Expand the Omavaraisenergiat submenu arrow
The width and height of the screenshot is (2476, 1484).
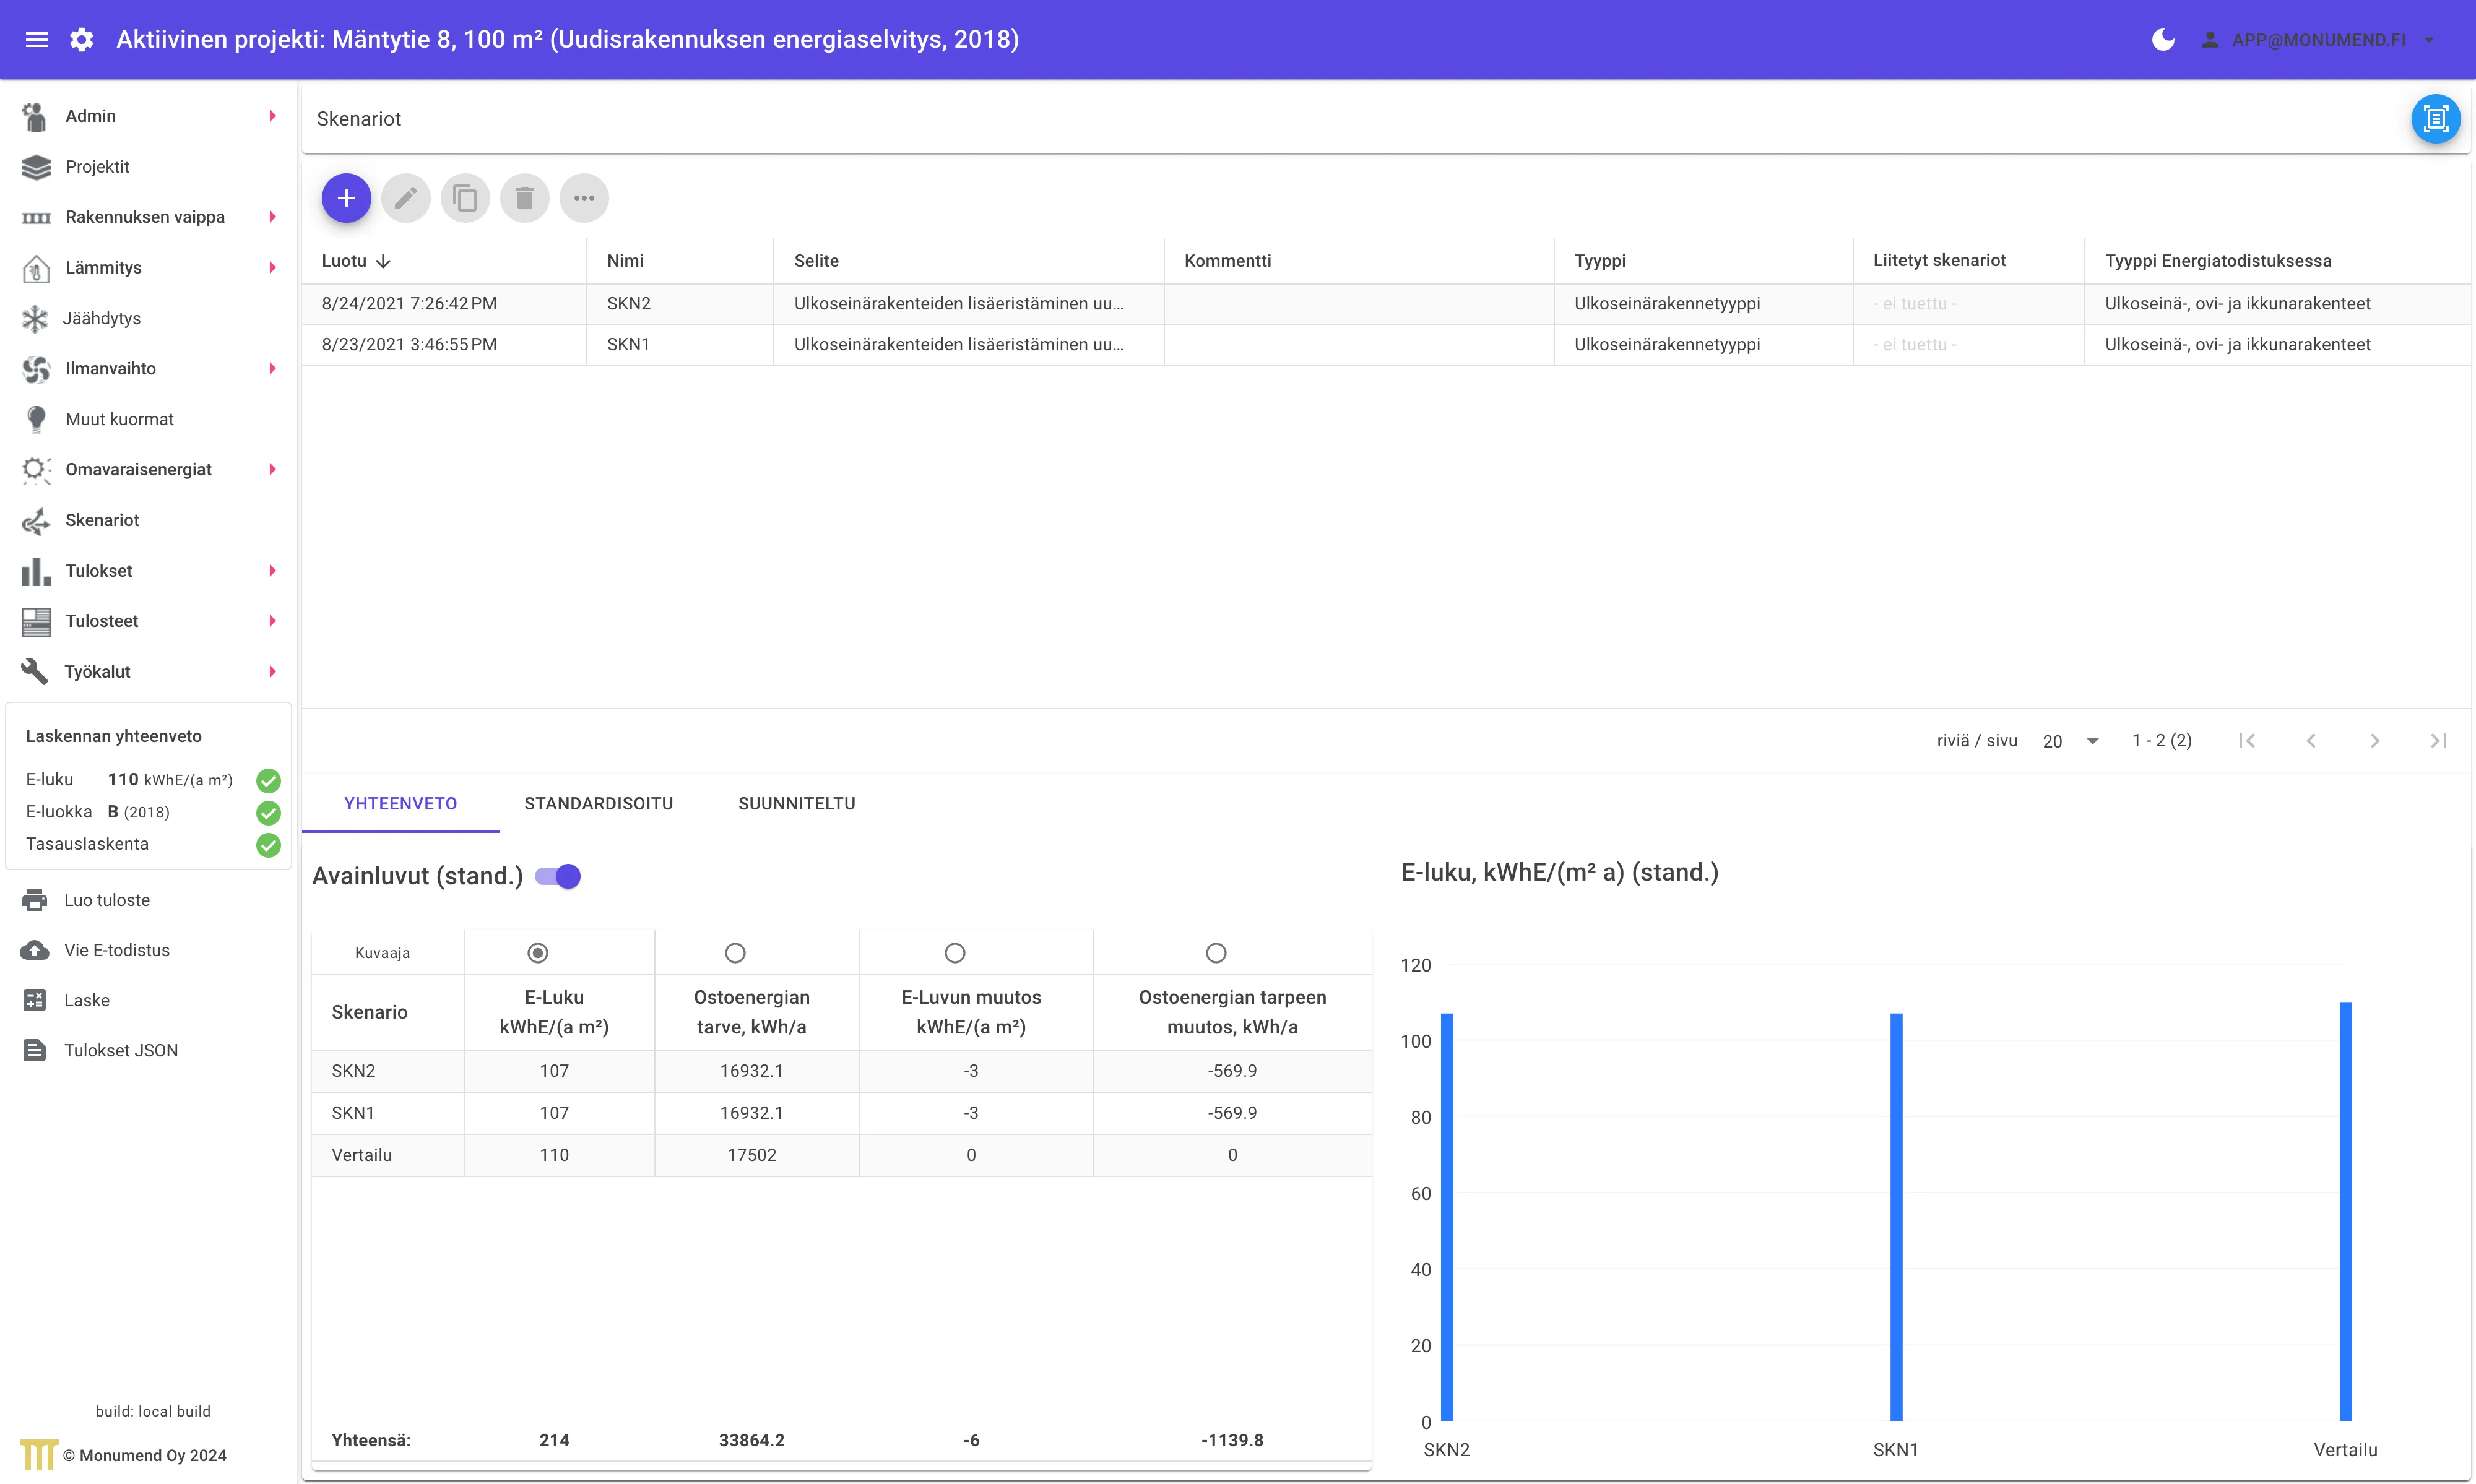(272, 470)
